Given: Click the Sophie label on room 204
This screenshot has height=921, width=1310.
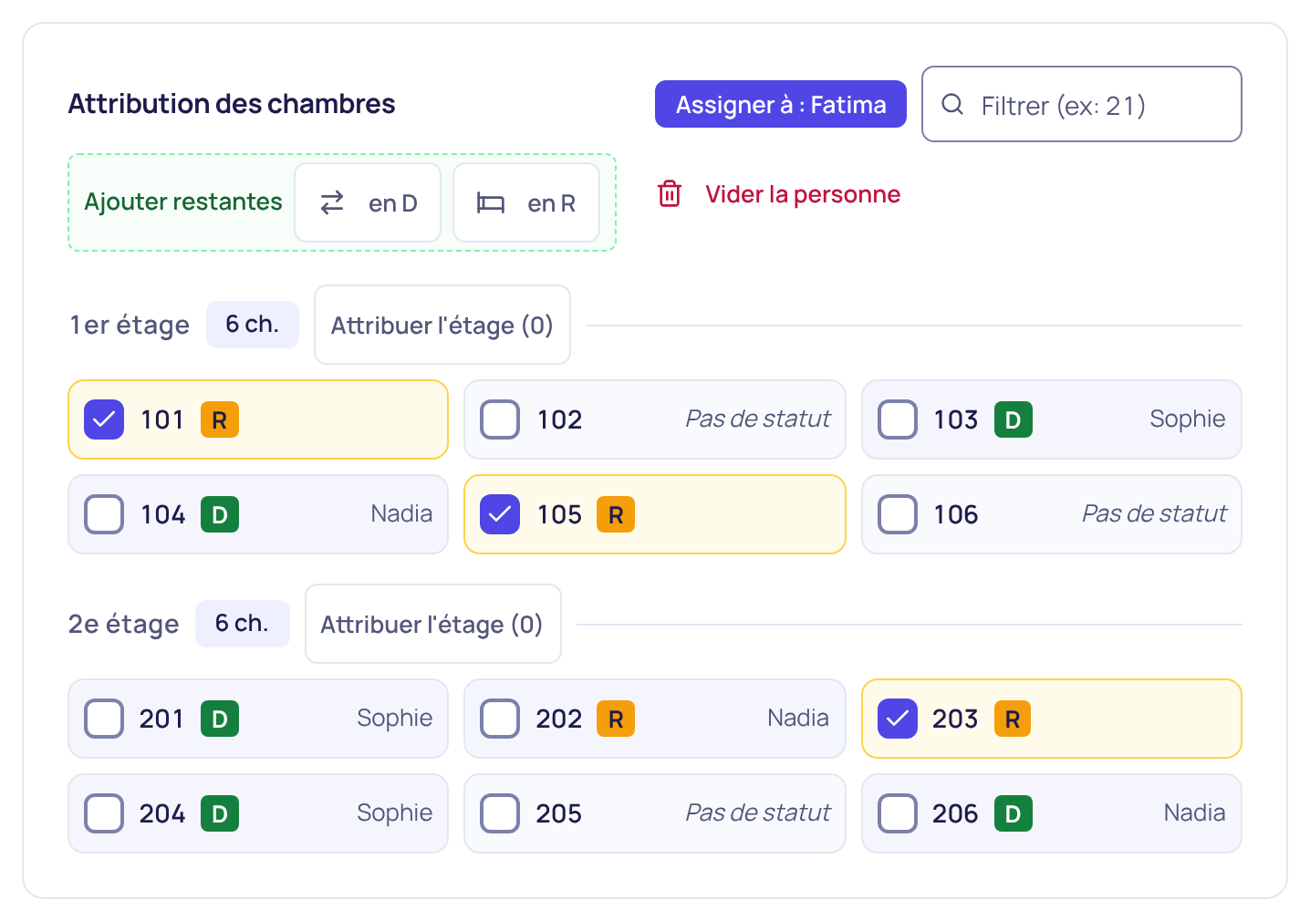Looking at the screenshot, I should pyautogui.click(x=395, y=812).
